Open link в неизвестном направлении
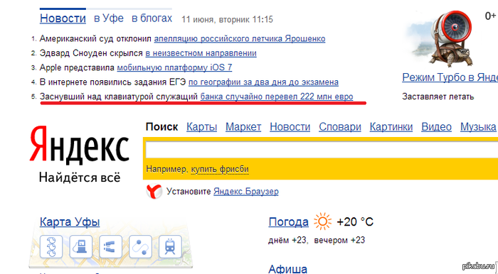This screenshot has width=498, height=274. (x=201, y=53)
